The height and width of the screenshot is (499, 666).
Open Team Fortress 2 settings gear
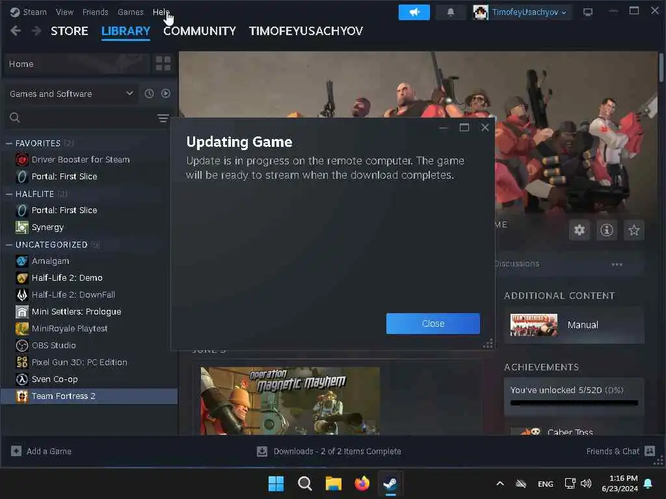click(x=579, y=230)
